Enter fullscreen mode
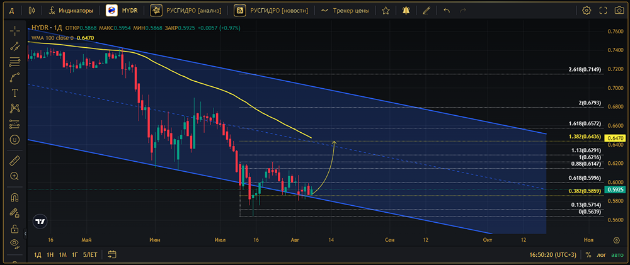630x265 pixels. [603, 11]
